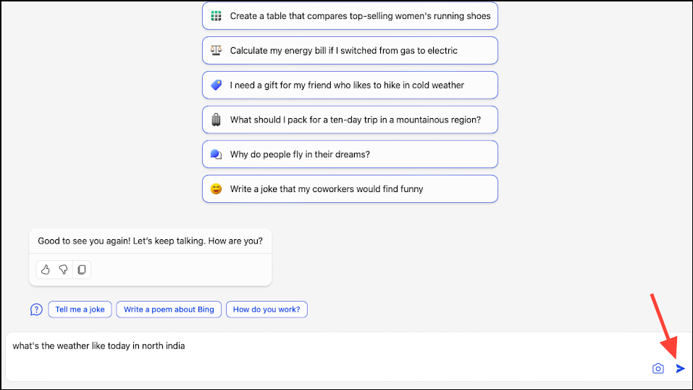The height and width of the screenshot is (390, 693).
Task: Click the thumbs up like icon
Action: pyautogui.click(x=46, y=270)
